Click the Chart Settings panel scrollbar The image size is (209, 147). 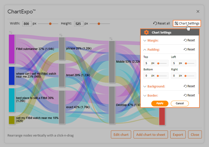point(199,65)
